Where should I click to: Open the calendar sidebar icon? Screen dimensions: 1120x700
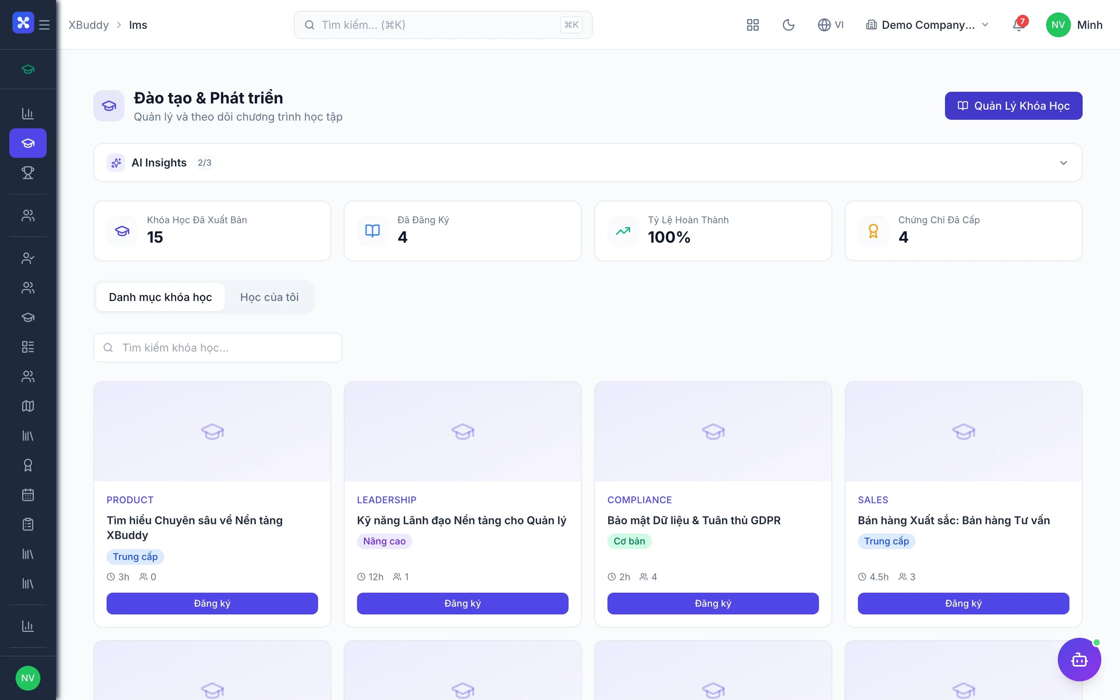click(x=28, y=495)
